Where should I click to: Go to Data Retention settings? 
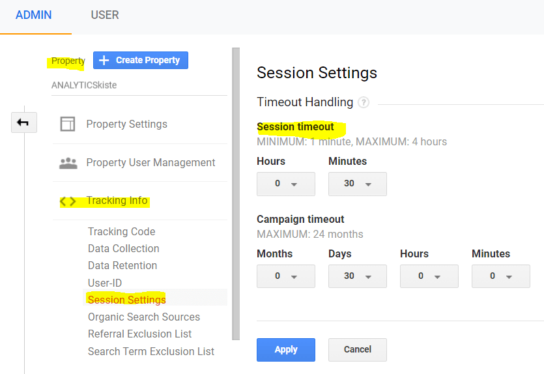(x=122, y=265)
